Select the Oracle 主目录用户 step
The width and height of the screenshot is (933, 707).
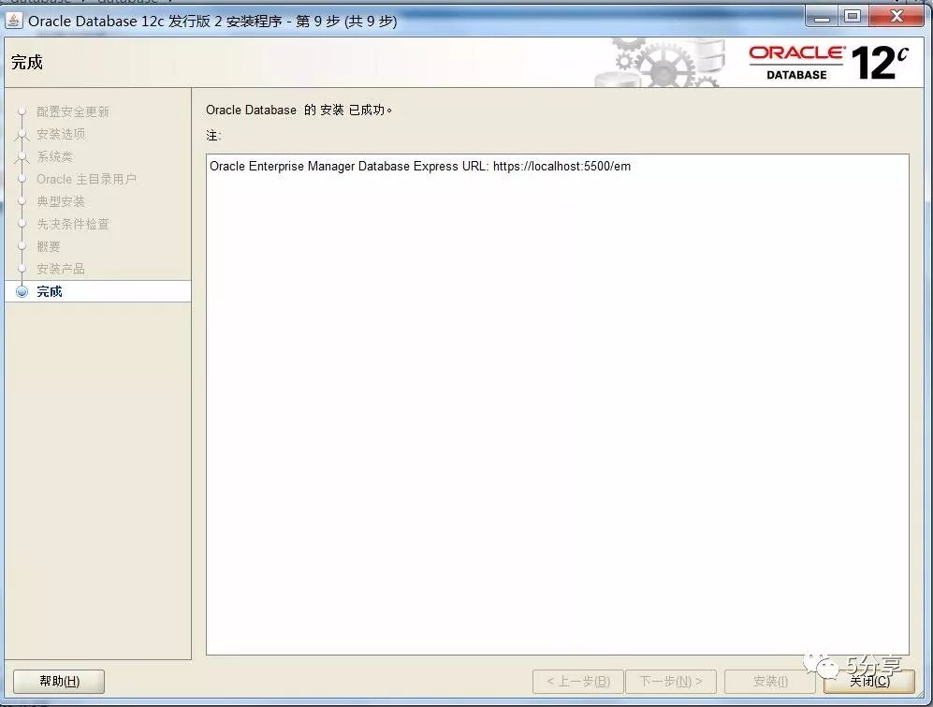(x=86, y=179)
